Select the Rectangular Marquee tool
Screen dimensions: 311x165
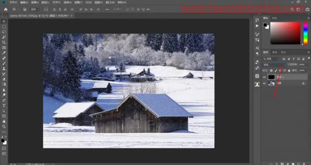pos(4,26)
